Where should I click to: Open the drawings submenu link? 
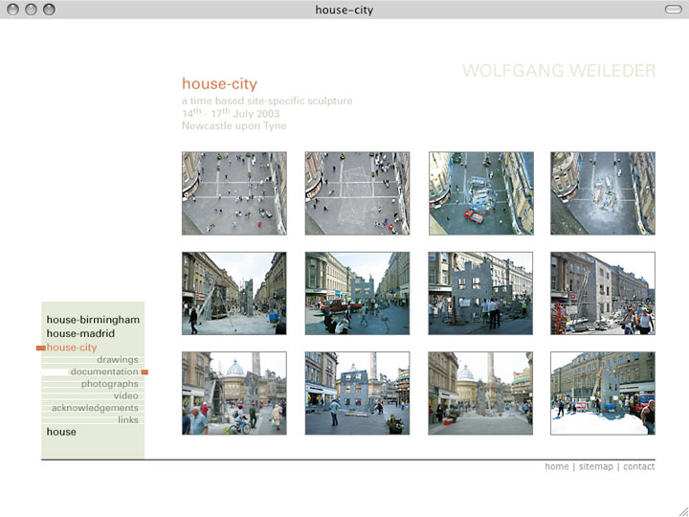tap(117, 360)
